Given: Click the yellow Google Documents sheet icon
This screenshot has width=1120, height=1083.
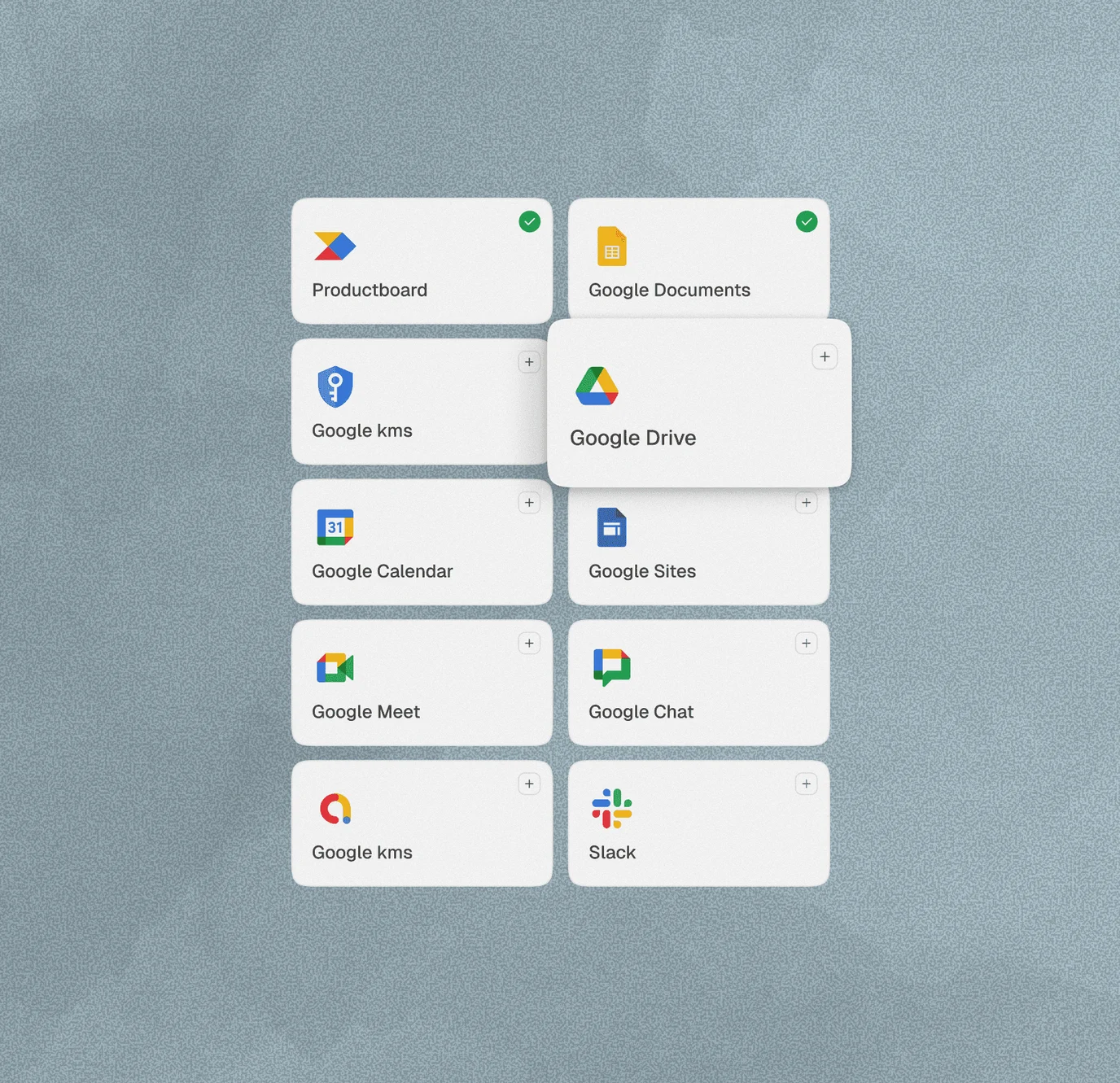Looking at the screenshot, I should (612, 247).
